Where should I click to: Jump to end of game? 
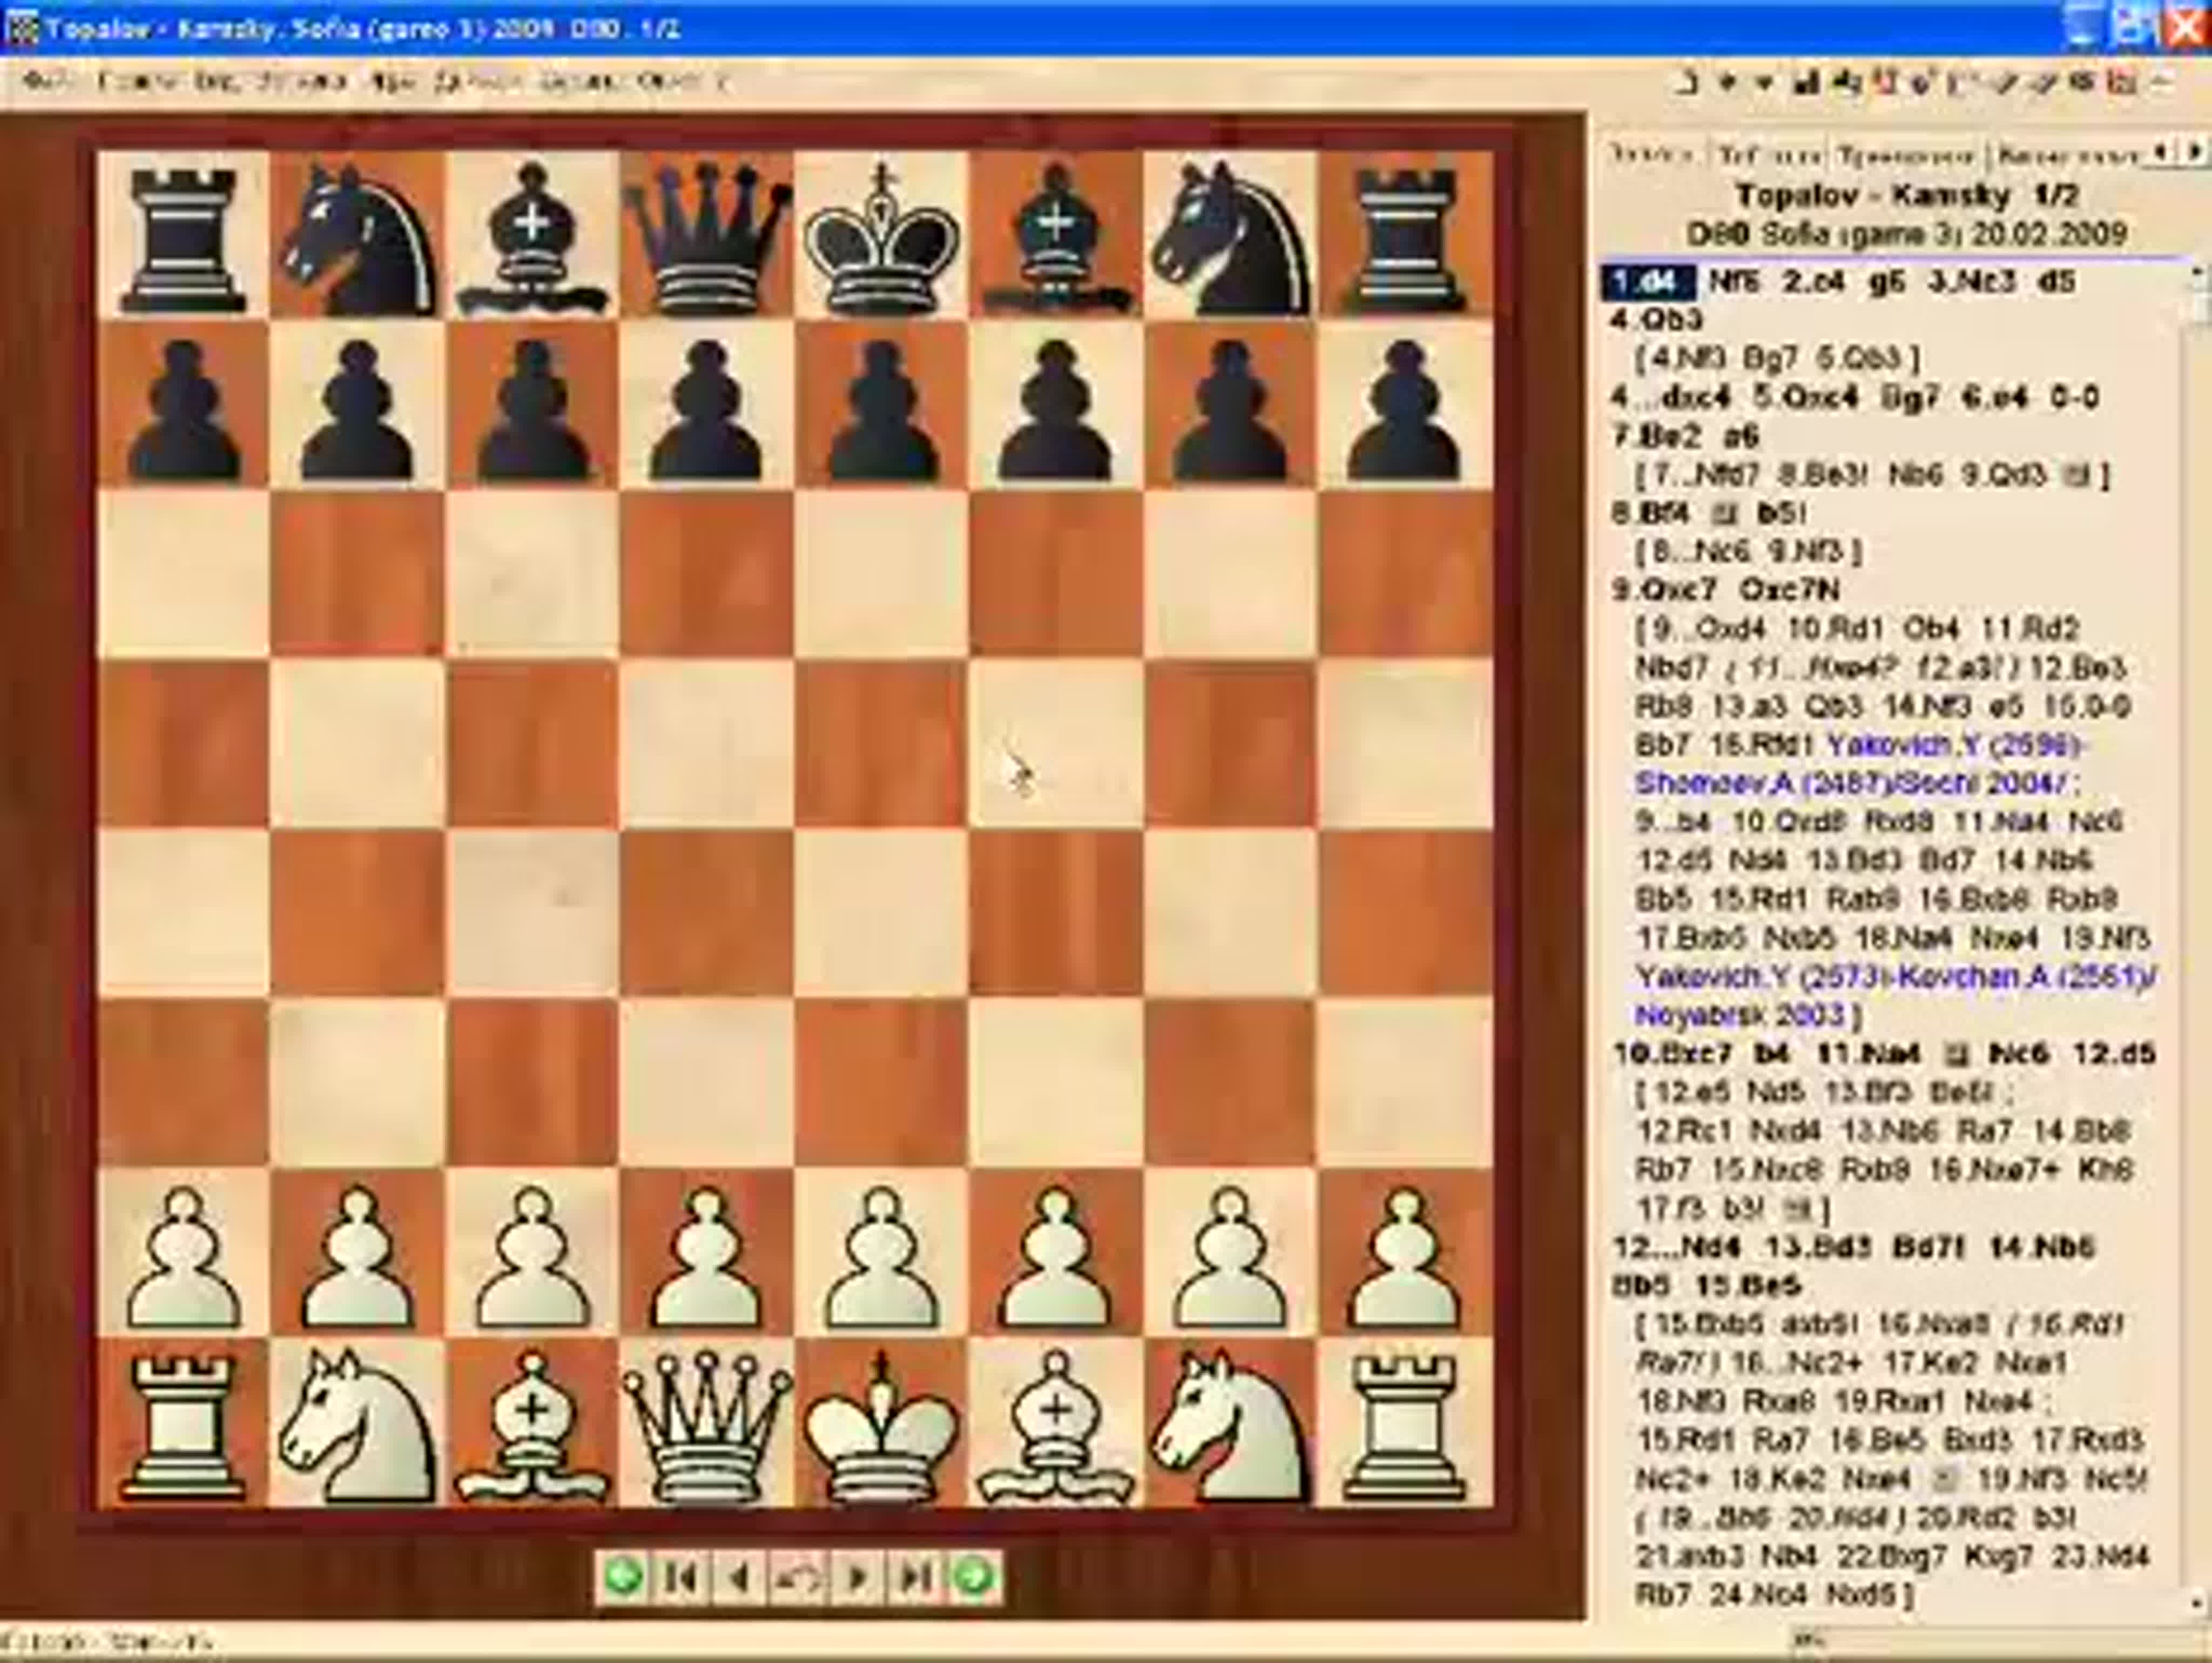pos(915,1578)
